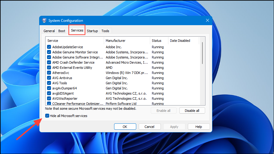Click the Enable all button
274x154 pixels.
point(164,111)
